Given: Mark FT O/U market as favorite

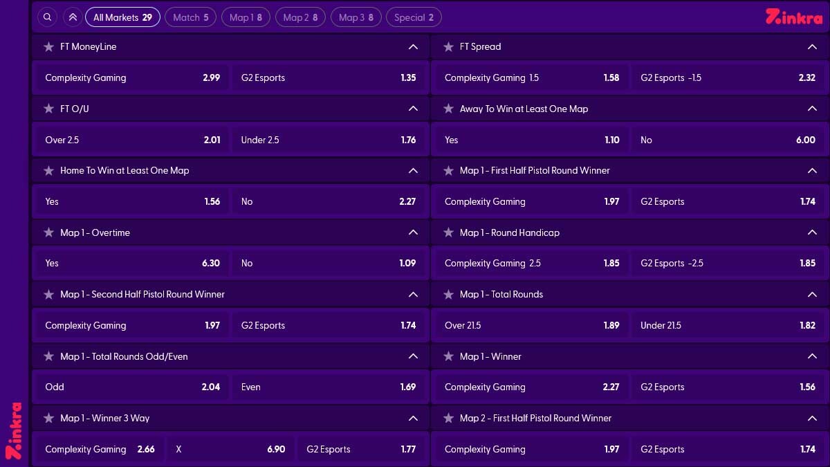Looking at the screenshot, I should 48,109.
